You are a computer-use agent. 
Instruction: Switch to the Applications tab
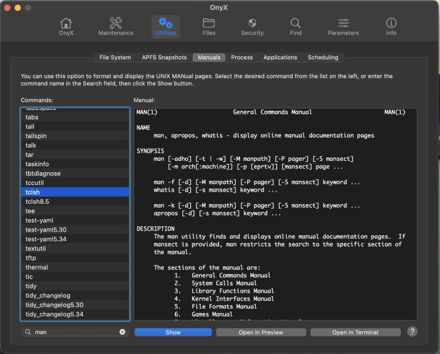(x=280, y=57)
